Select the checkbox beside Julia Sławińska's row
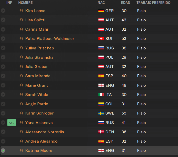 (3, 57)
